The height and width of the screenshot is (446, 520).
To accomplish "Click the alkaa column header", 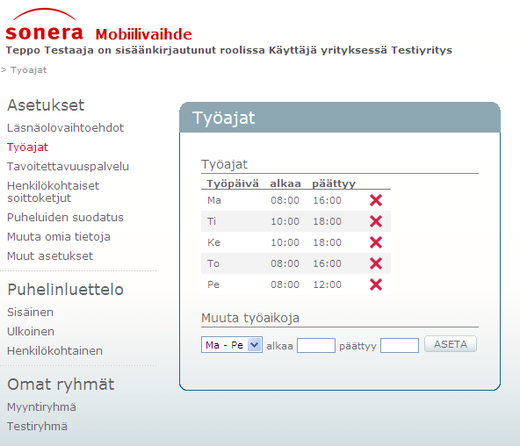I will point(285,183).
